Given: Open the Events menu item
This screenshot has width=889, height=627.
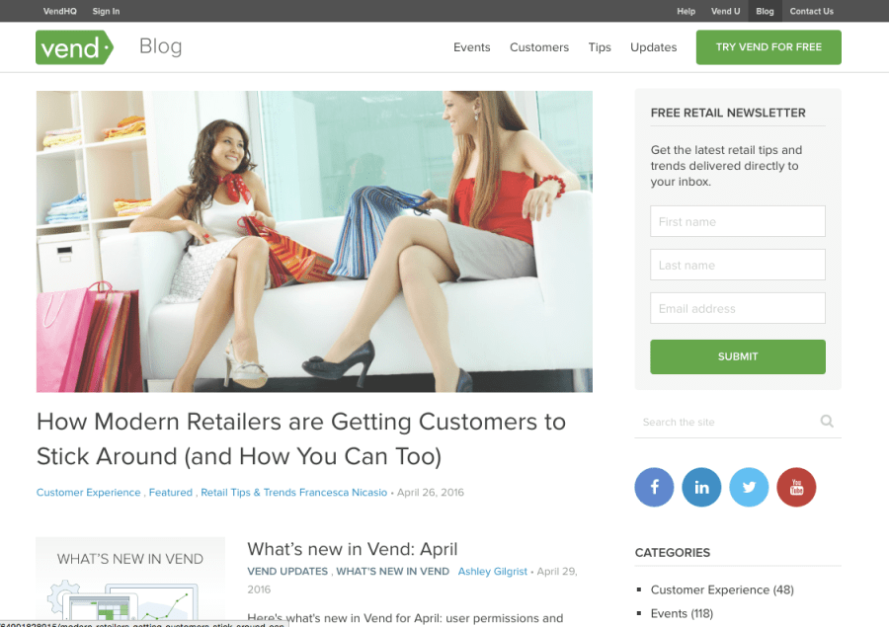Looking at the screenshot, I should (472, 47).
